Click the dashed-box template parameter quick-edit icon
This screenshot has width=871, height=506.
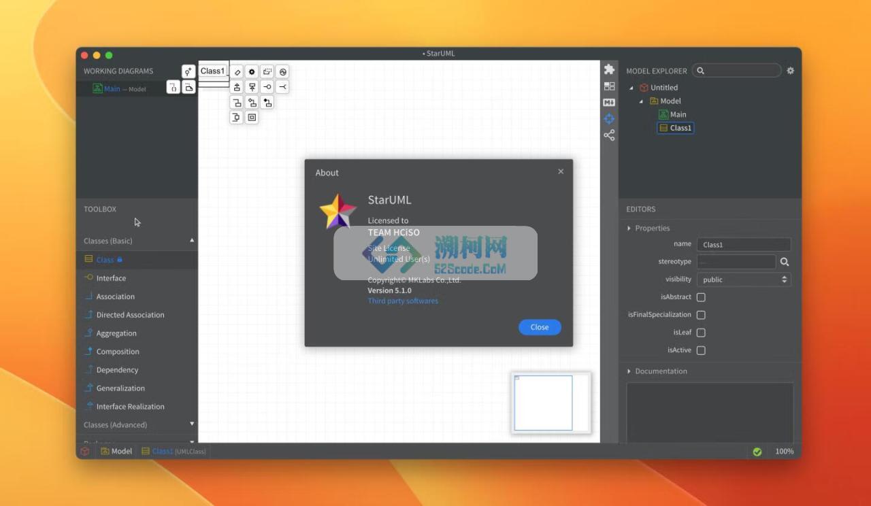pyautogui.click(x=267, y=71)
